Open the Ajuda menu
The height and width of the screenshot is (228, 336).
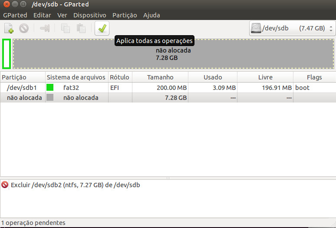[152, 15]
